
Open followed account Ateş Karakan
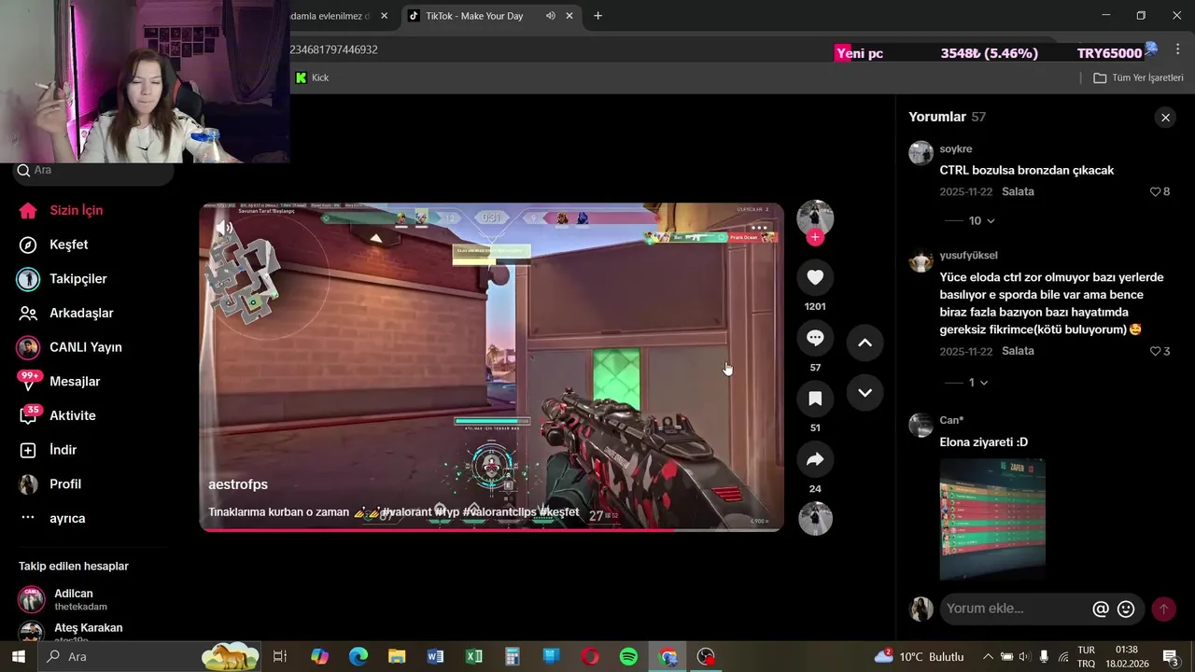(x=71, y=630)
